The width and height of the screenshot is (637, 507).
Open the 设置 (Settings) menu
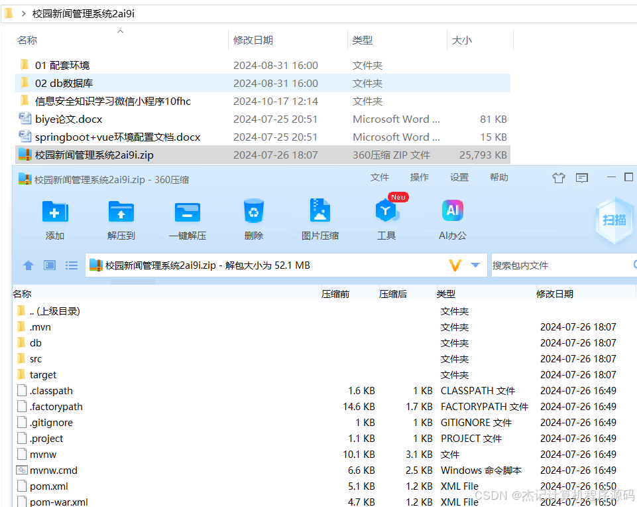pyautogui.click(x=459, y=178)
